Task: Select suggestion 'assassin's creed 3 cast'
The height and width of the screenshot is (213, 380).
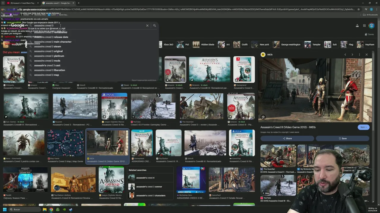Action: click(47, 65)
